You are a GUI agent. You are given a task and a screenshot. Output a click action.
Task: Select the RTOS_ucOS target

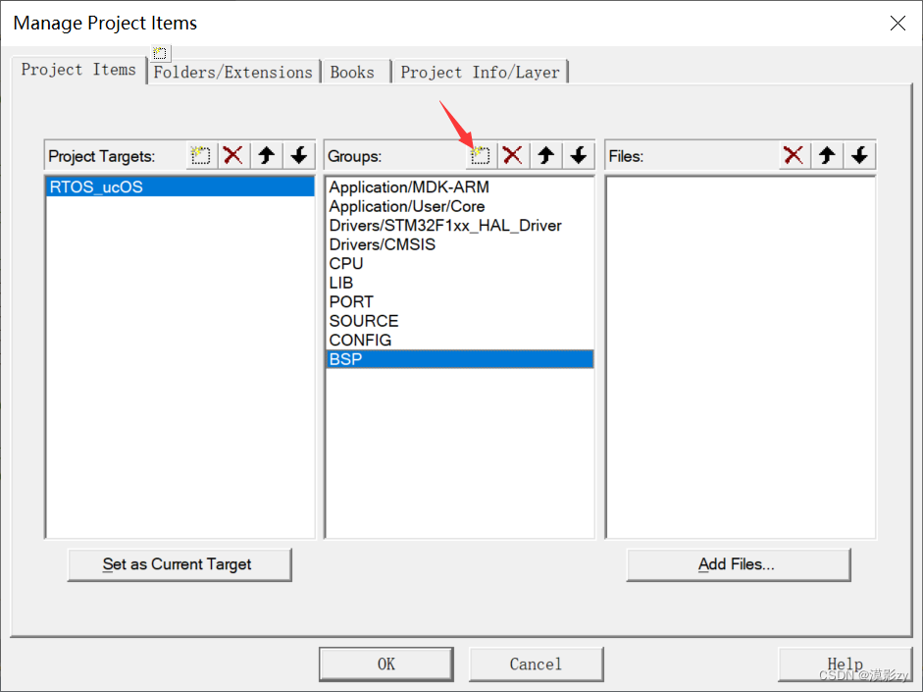tap(180, 186)
